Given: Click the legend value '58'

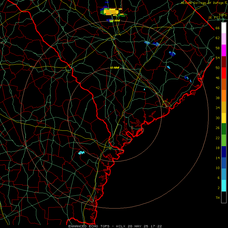Looking at the screenshot, I should [x=218, y=48].
